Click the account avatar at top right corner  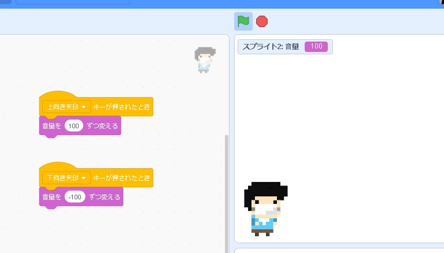pyautogui.click(x=441, y=2)
